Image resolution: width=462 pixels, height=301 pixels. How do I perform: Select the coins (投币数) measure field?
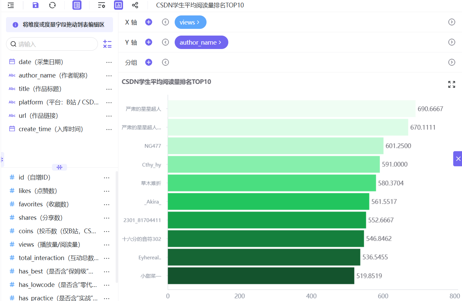tap(57, 231)
